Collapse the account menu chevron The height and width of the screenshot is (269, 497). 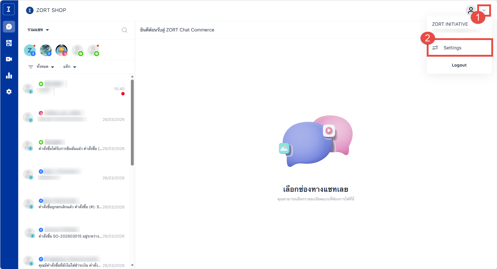coord(484,10)
